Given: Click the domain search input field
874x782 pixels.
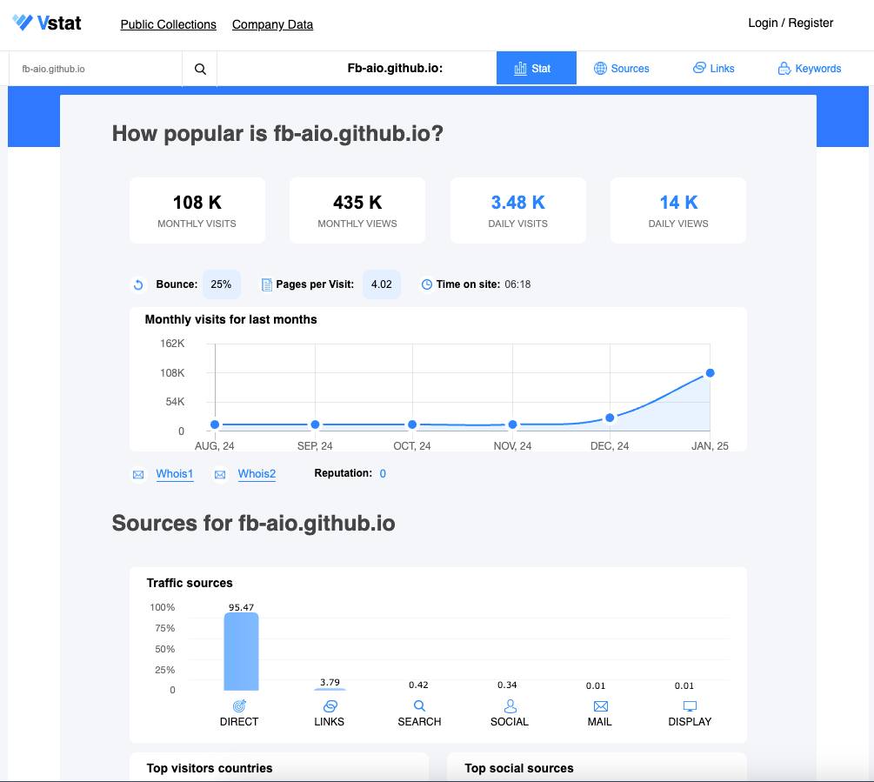Looking at the screenshot, I should tap(96, 69).
